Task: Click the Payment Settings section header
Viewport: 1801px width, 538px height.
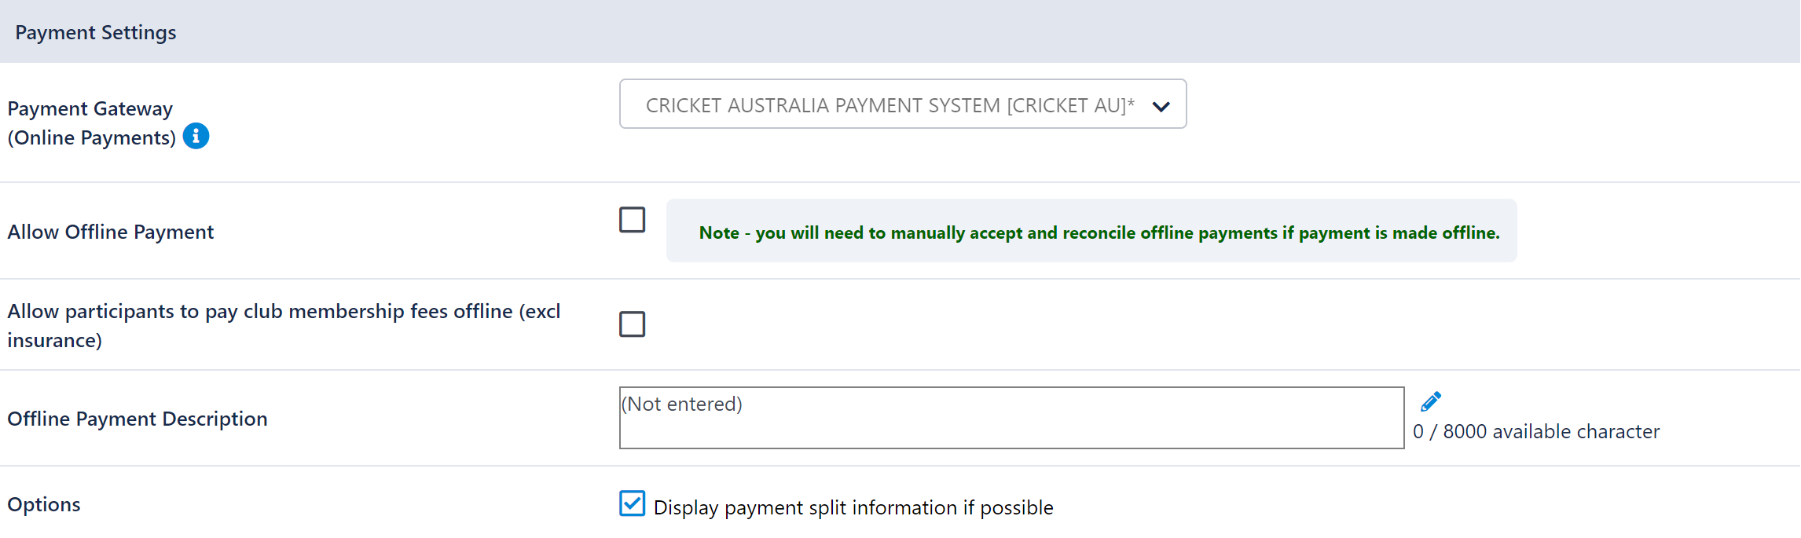Action: pos(96,32)
